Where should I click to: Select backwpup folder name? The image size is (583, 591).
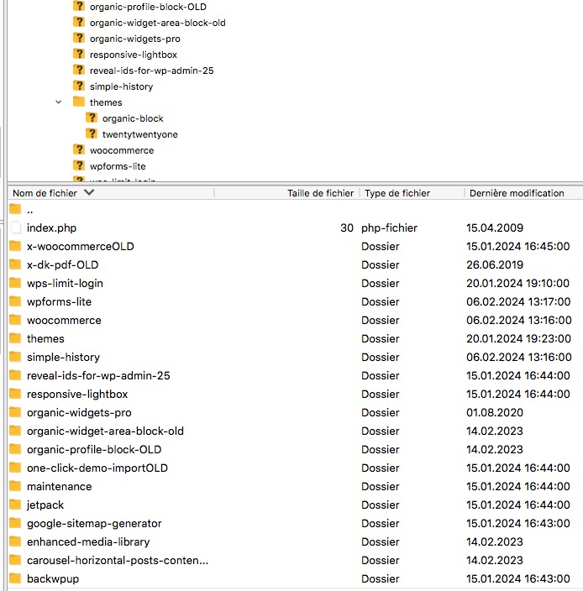click(53, 579)
